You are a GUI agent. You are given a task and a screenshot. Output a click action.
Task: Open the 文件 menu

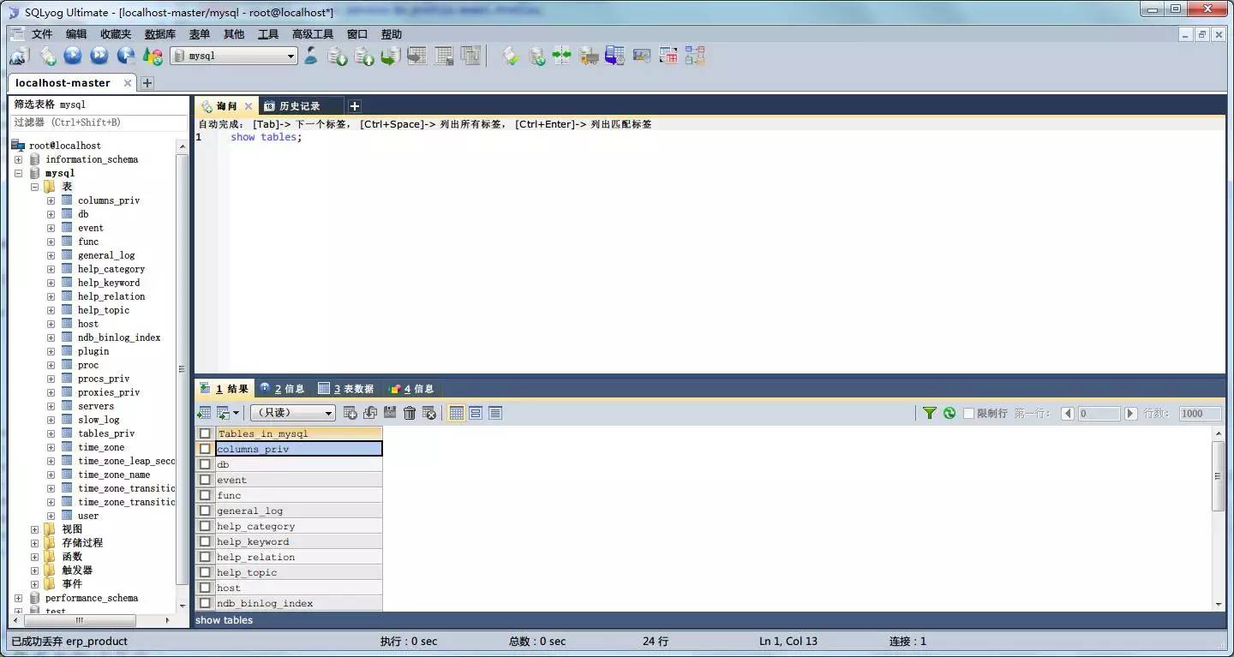click(42, 34)
